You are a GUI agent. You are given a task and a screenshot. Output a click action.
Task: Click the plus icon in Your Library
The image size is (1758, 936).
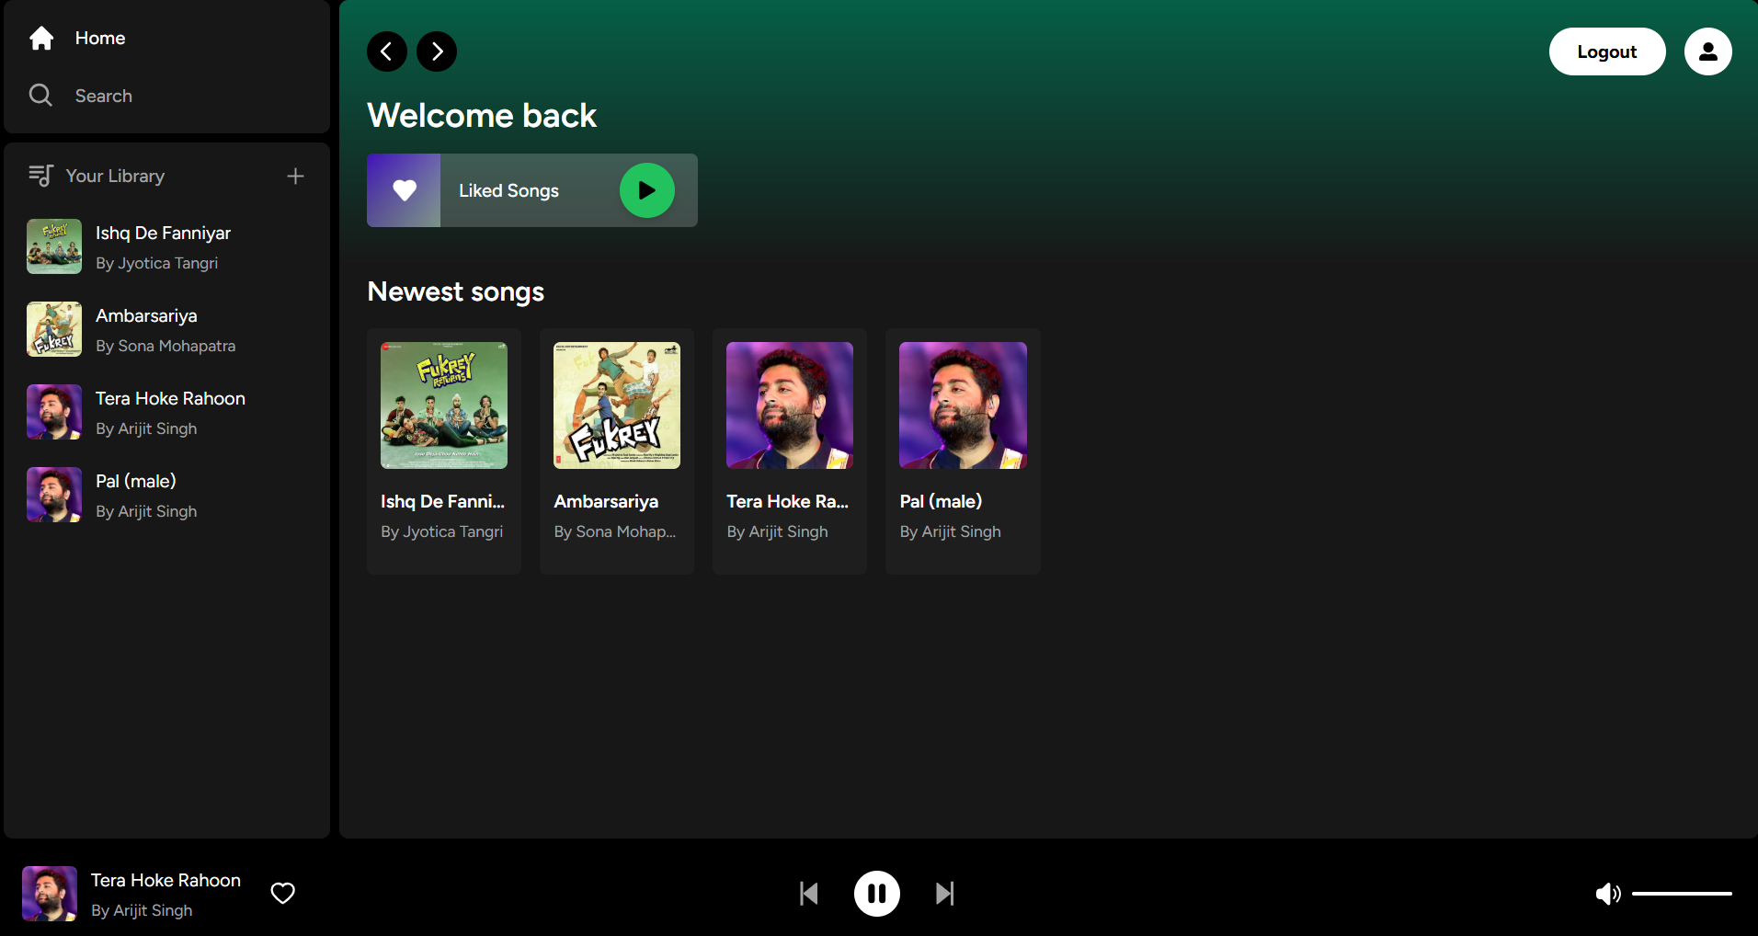(295, 177)
